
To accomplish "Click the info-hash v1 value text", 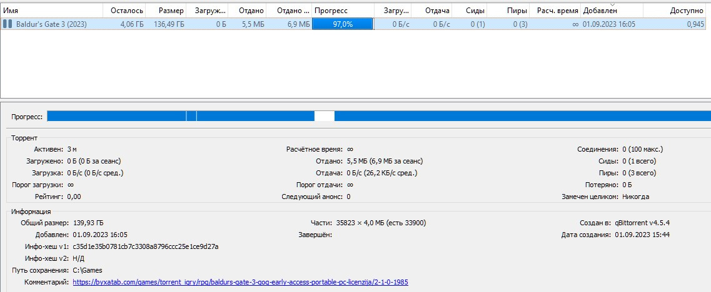I will coord(145,246).
